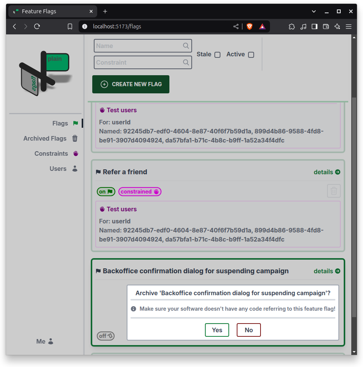Toggle off the Refer a friend flag
Viewport: 363px width, 367px height.
coord(106,192)
